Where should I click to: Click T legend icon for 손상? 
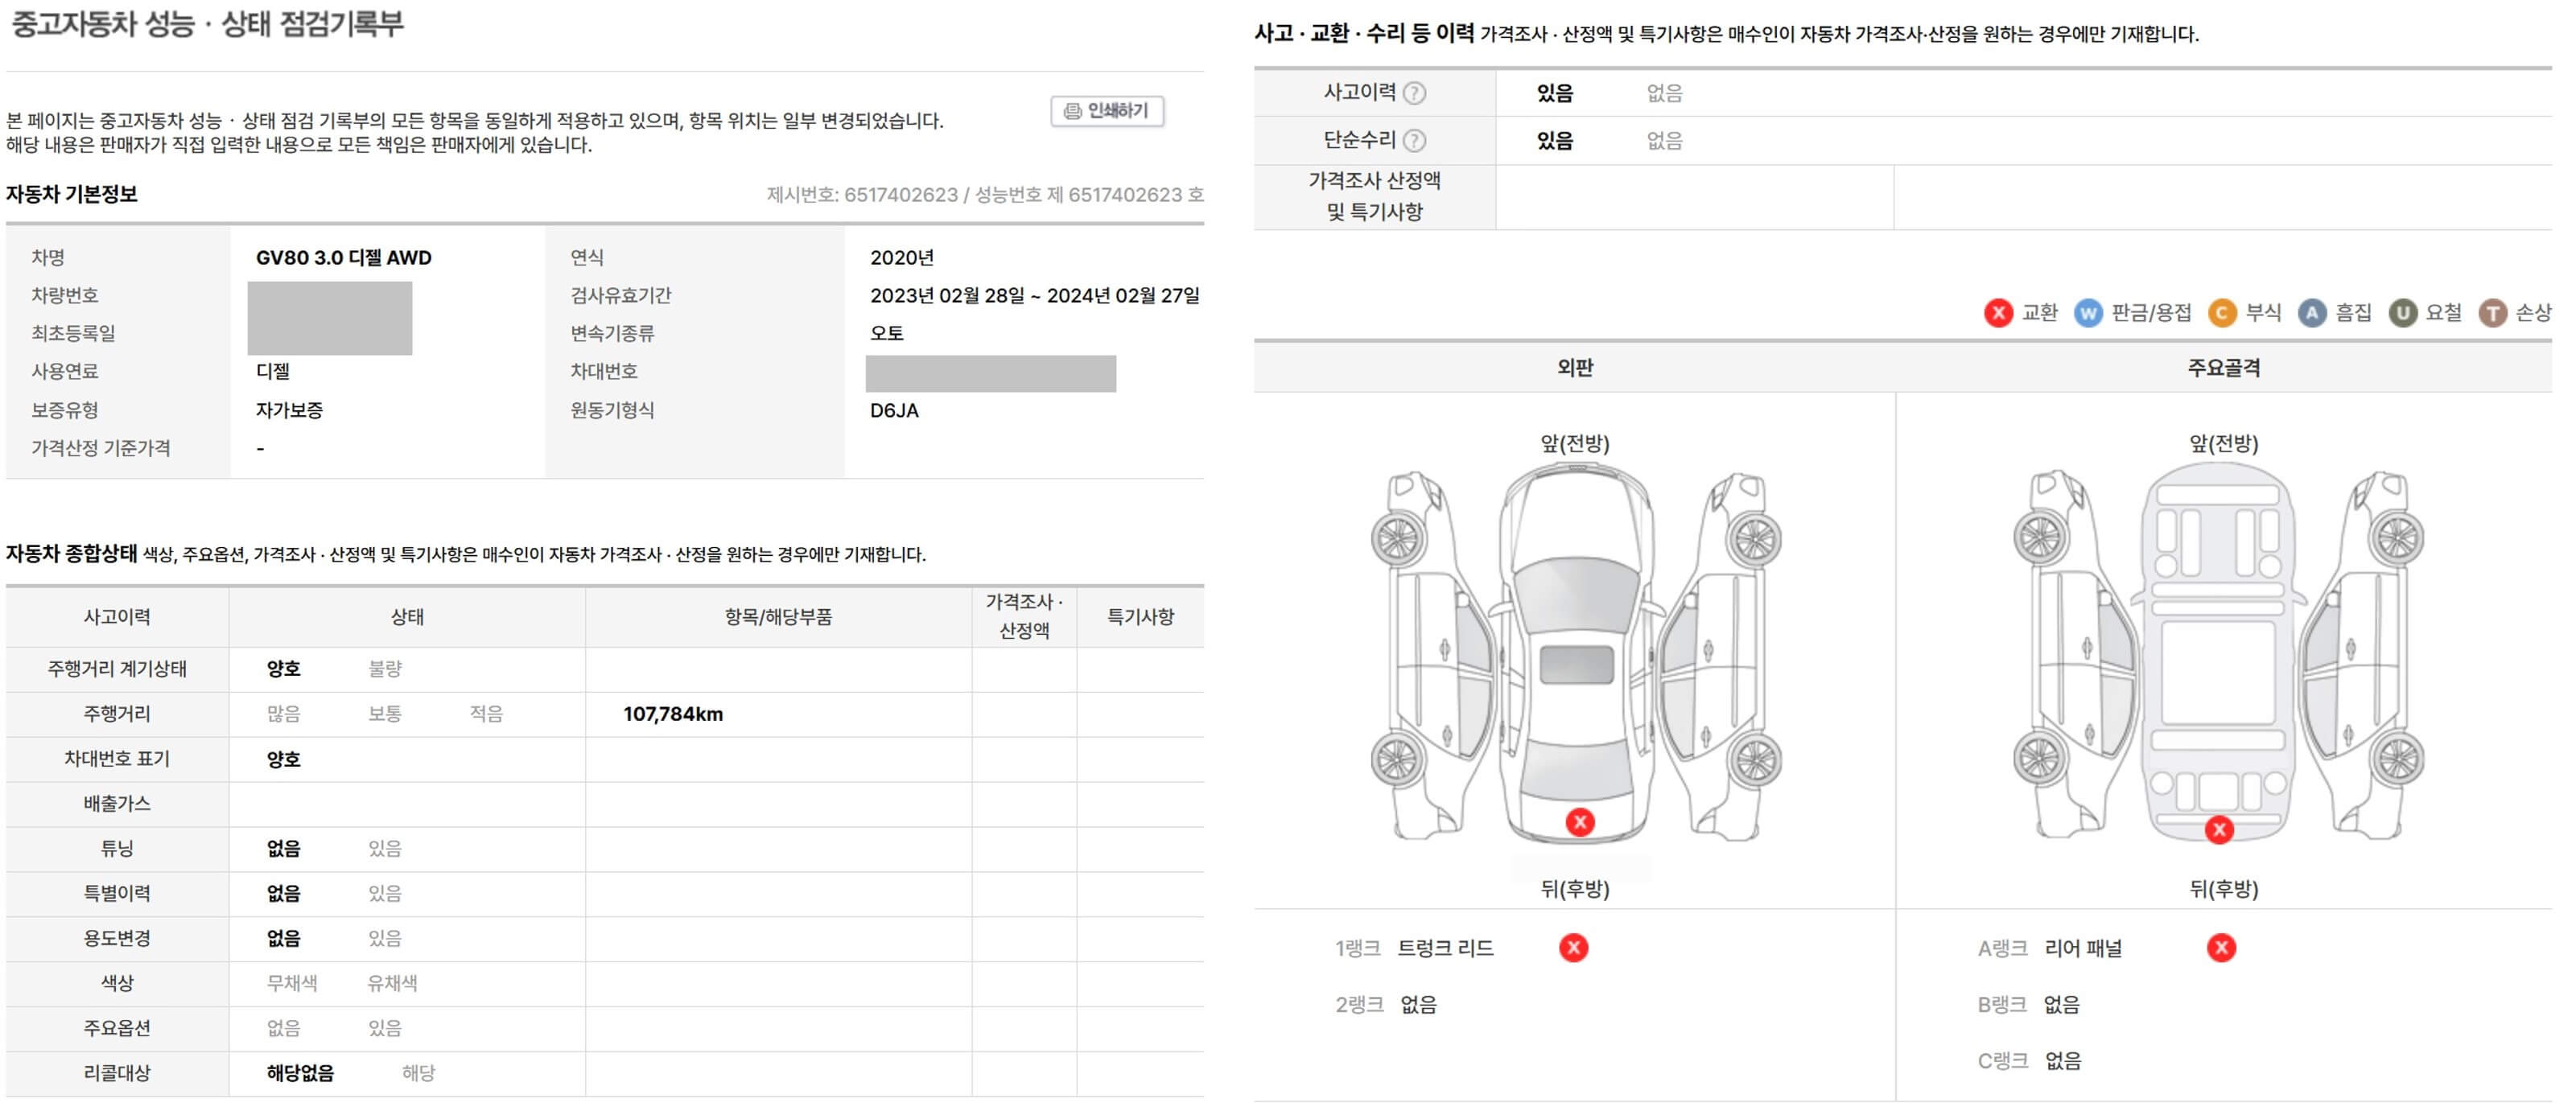coord(2492,313)
